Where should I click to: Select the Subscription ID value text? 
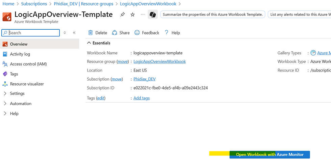click(171, 88)
